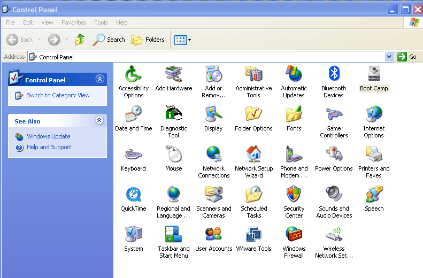Launch Windows Firewall settings
This screenshot has width=423, height=278.
click(294, 235)
